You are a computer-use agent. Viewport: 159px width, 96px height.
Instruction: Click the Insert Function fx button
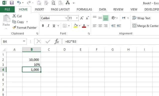click(57, 41)
